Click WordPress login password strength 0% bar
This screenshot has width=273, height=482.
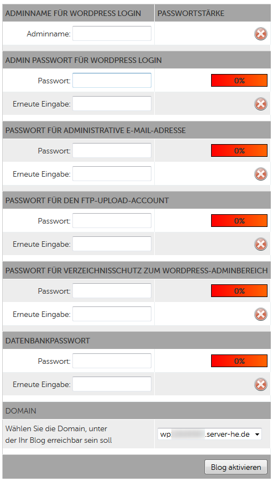(x=239, y=81)
